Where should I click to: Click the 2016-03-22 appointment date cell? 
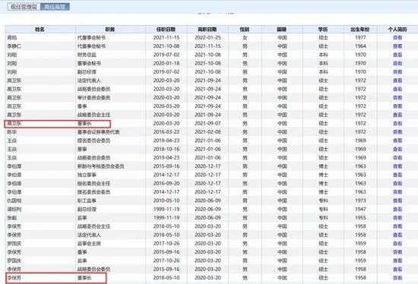[x=166, y=132]
